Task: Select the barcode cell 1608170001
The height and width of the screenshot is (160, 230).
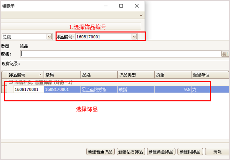Action: click(x=62, y=89)
